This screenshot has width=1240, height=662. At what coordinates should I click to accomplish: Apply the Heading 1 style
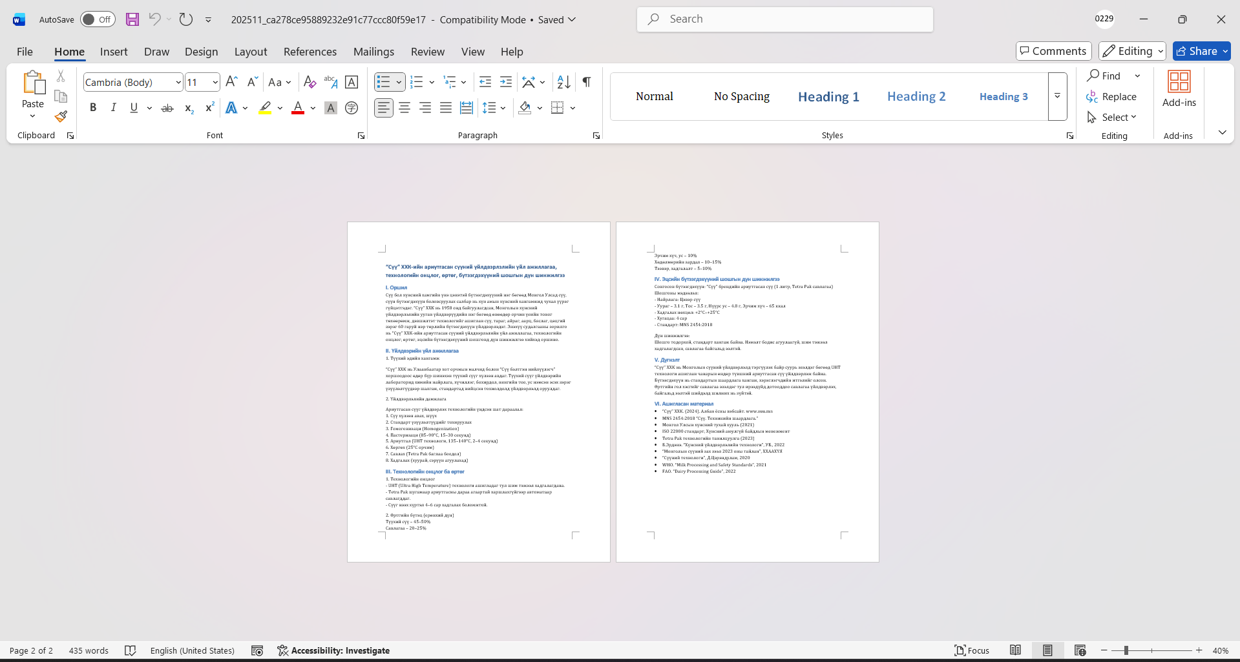click(828, 97)
